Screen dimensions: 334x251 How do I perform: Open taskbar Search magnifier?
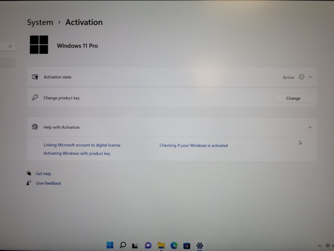tap(123, 245)
